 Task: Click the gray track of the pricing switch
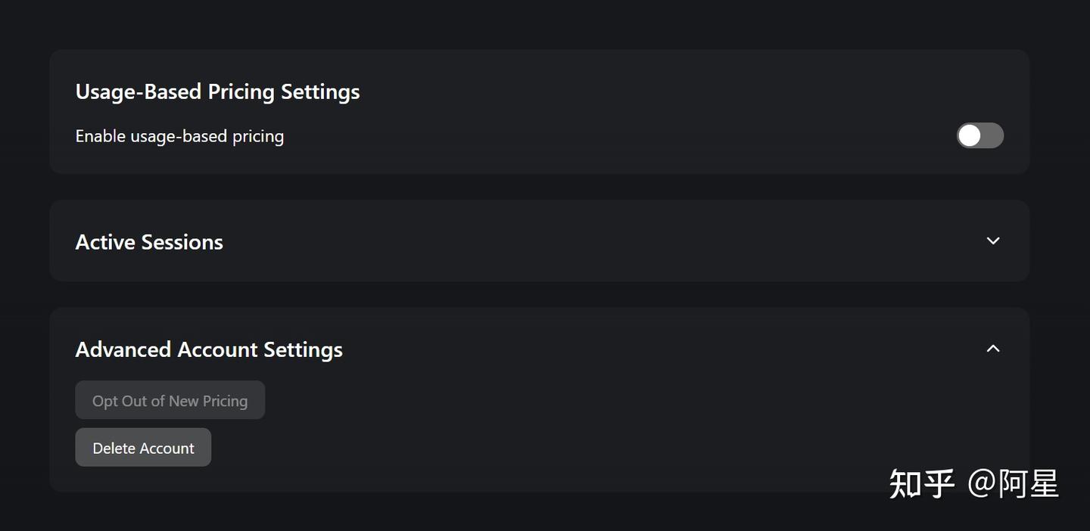(992, 136)
